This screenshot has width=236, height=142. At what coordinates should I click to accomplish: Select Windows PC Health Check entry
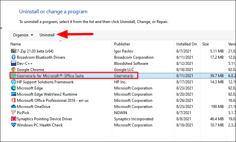coord(40,125)
